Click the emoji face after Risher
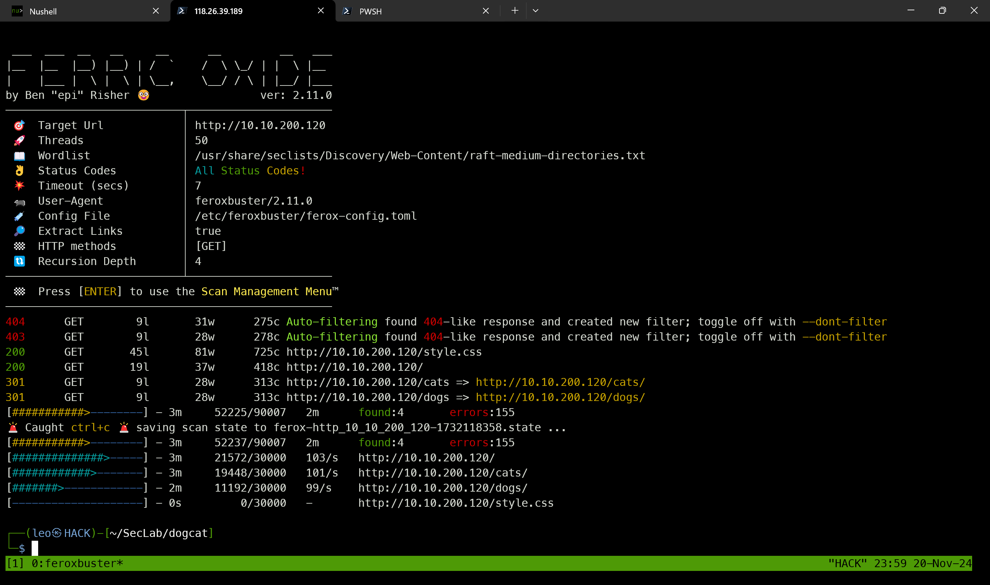Screen dimensions: 990x585 click(x=144, y=95)
